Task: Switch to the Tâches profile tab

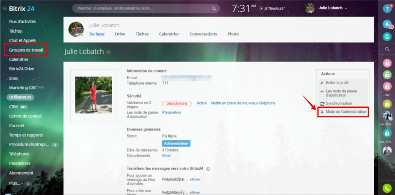Action: (142, 34)
